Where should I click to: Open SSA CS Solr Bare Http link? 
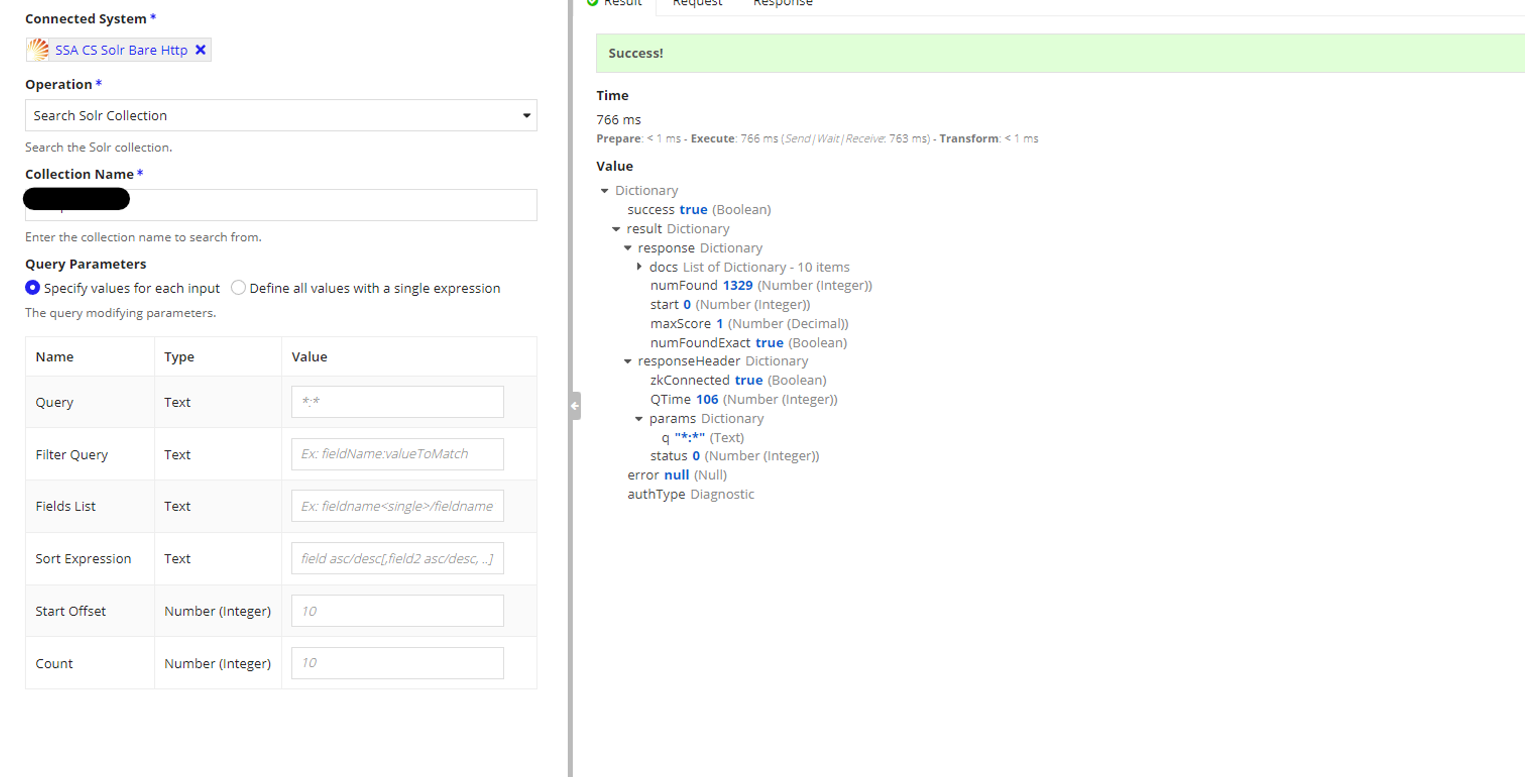coord(122,50)
